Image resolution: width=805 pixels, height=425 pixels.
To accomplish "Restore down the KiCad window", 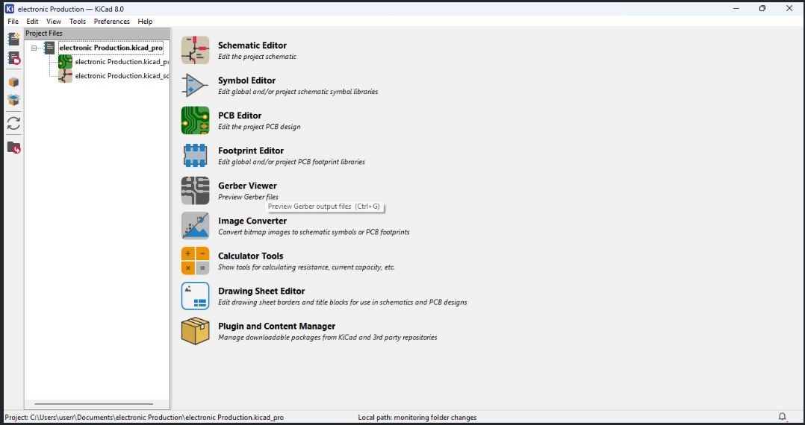I will pos(762,9).
